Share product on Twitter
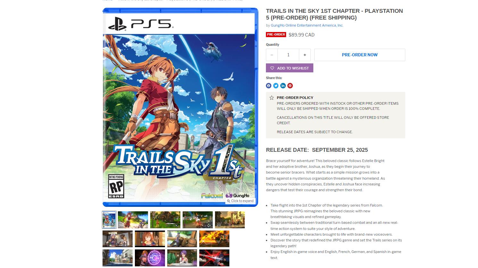Image resolution: width=478 pixels, height=268 pixels. pyautogui.click(x=276, y=85)
